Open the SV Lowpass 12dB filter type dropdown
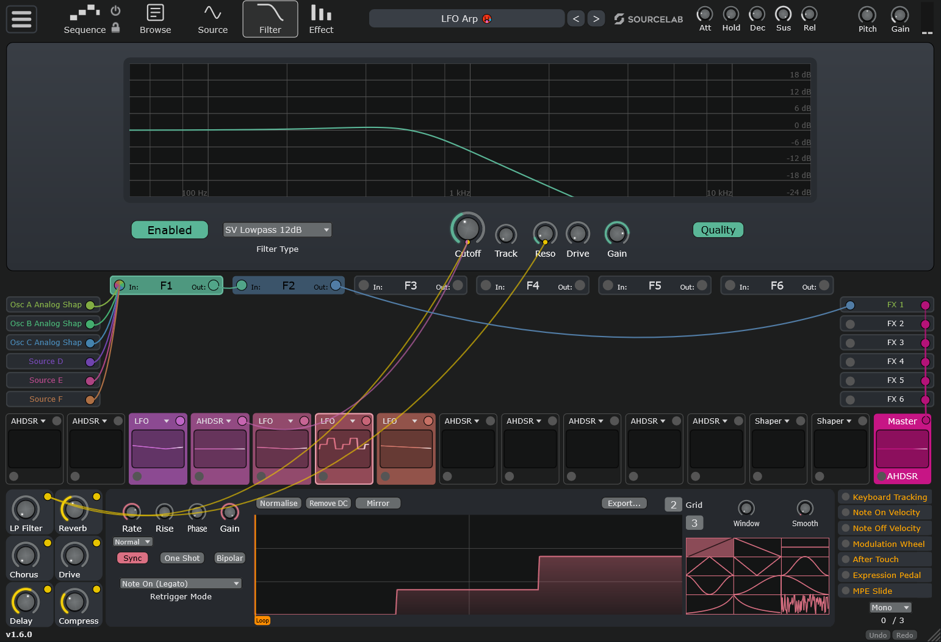This screenshot has width=941, height=642. tap(277, 230)
